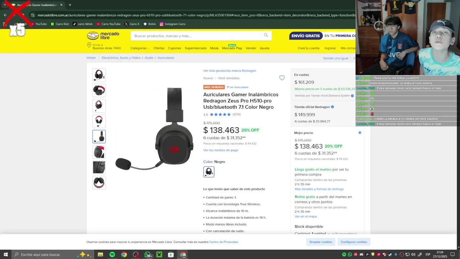Open the Vender menu item

[251, 48]
